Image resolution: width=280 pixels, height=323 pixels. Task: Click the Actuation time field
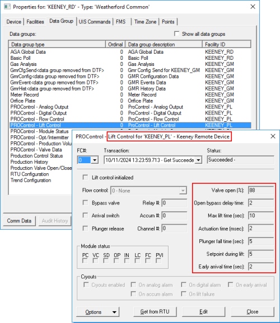[261, 229]
